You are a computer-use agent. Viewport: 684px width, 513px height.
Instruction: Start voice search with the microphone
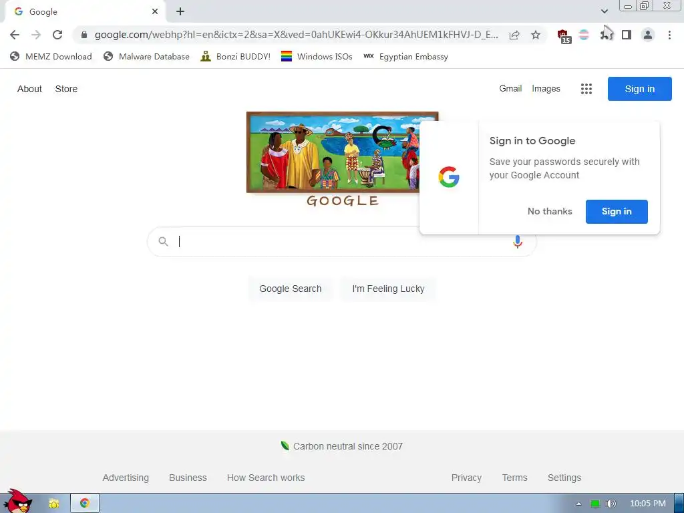[518, 242]
